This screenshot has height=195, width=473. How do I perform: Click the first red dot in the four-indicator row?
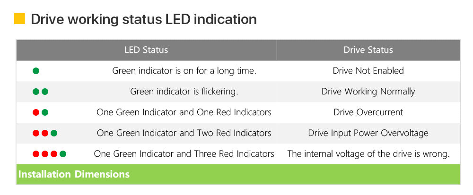[36, 154]
